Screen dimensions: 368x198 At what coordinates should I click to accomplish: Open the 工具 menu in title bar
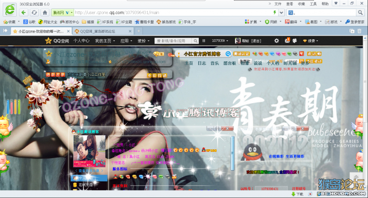[x=313, y=4]
